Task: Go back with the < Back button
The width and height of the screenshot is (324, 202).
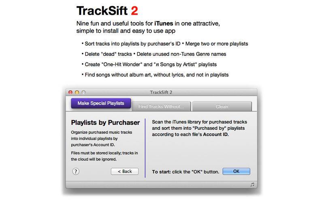Action: [125, 171]
